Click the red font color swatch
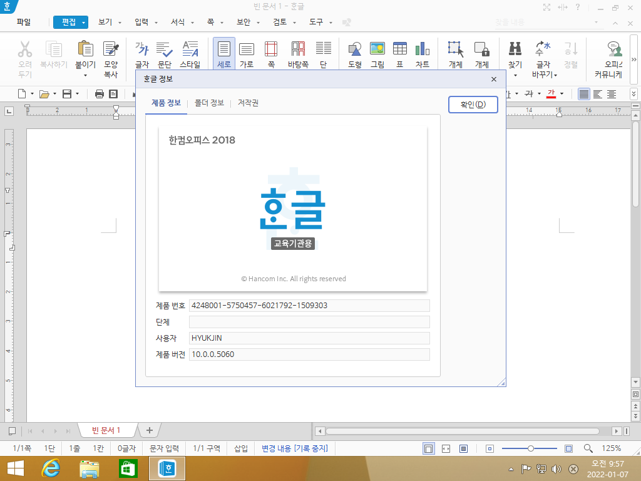The image size is (641, 481). tap(551, 94)
